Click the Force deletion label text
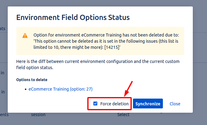Screen dimensions: 207x125 tap(114, 104)
